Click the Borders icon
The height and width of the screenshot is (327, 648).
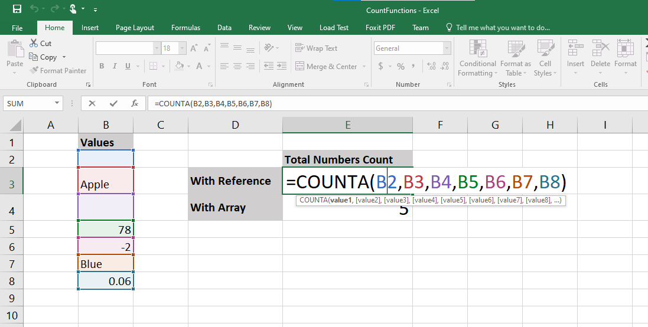tap(154, 66)
